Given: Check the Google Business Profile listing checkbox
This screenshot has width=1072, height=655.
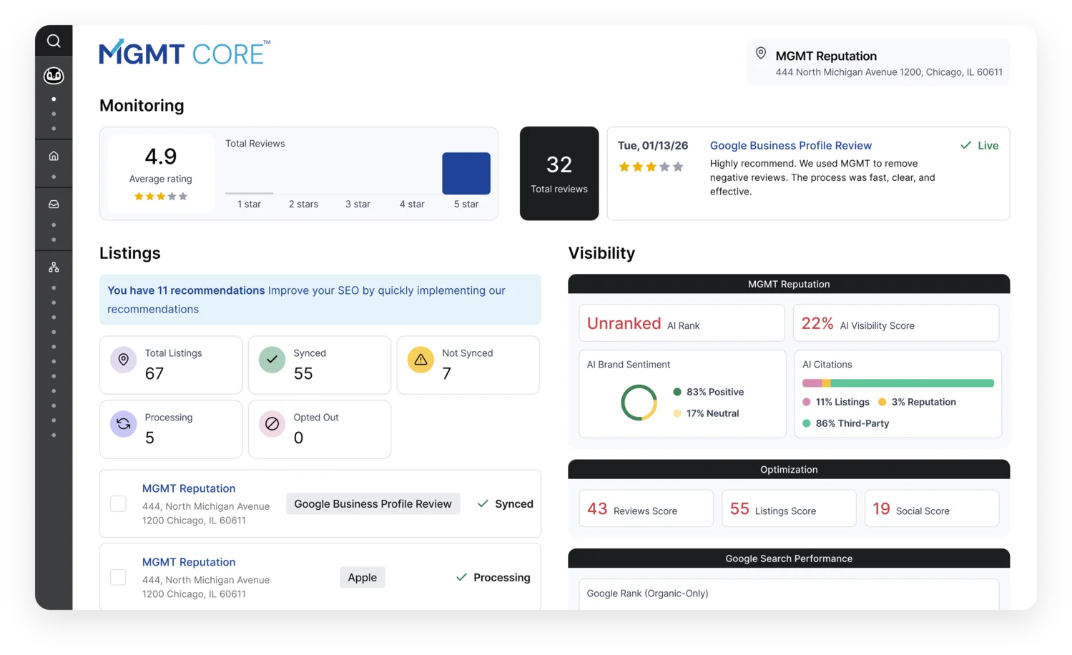Looking at the screenshot, I should pyautogui.click(x=118, y=504).
